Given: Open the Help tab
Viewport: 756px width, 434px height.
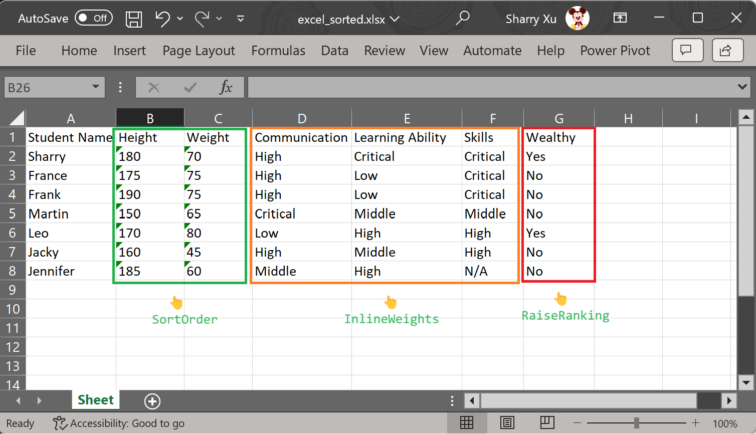Looking at the screenshot, I should pos(551,51).
